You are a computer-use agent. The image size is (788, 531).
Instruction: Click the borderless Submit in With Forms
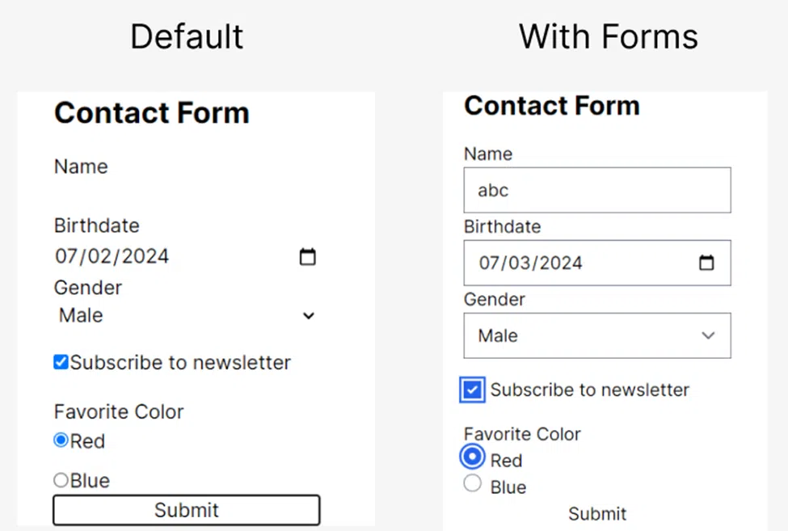597,513
